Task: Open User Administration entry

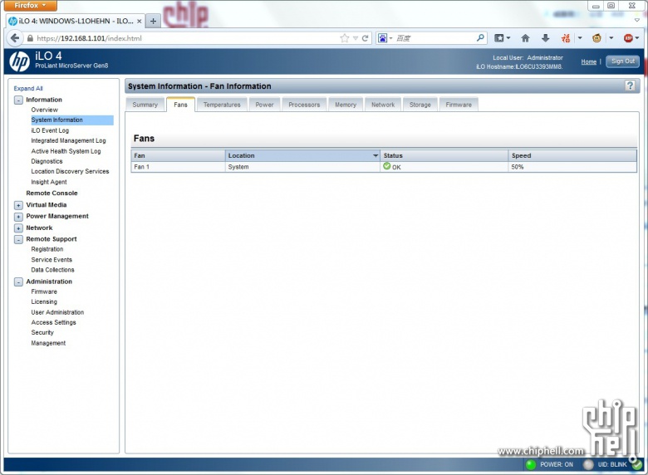Action: click(x=57, y=312)
